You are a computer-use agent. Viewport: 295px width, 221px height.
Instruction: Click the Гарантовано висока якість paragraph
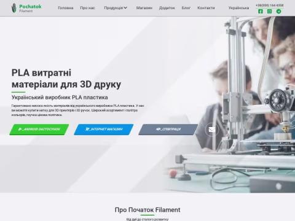(78, 110)
